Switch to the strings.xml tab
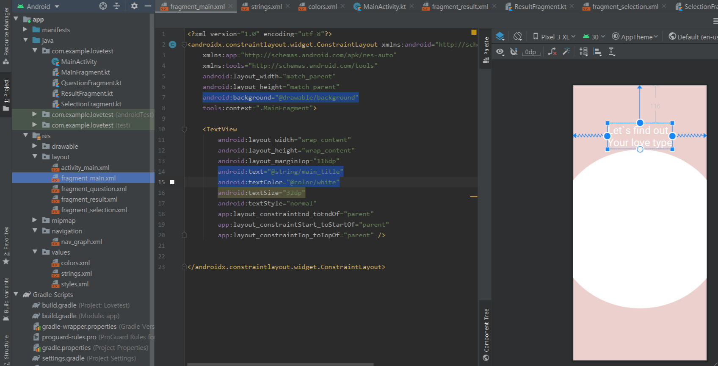Image resolution: width=718 pixels, height=366 pixels. coord(266,6)
